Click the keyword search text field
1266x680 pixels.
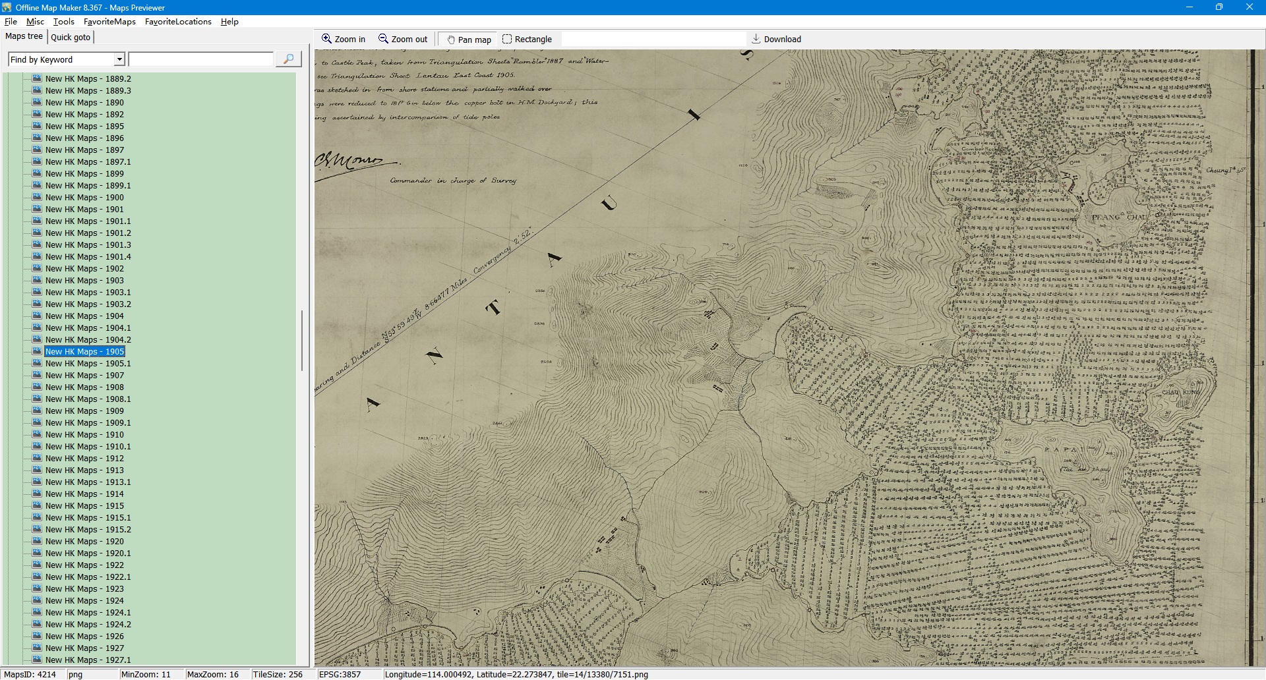201,59
